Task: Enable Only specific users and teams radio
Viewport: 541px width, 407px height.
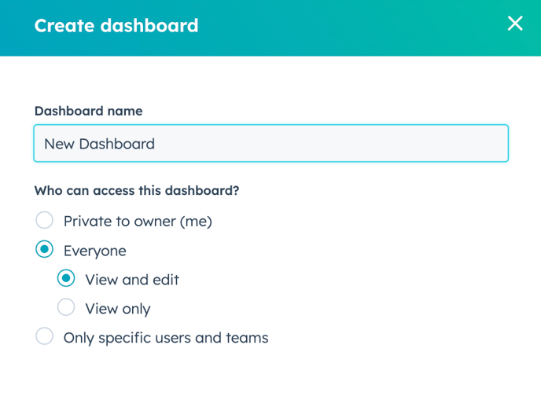Action: (x=45, y=336)
